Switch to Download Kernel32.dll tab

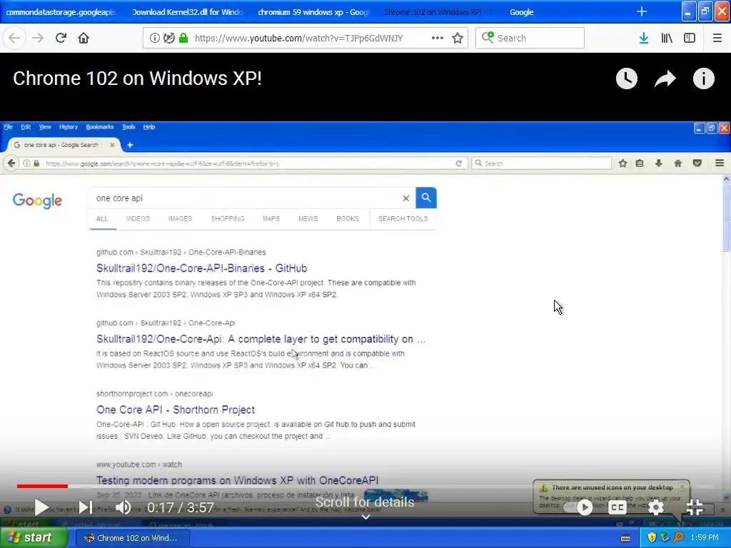tap(188, 12)
